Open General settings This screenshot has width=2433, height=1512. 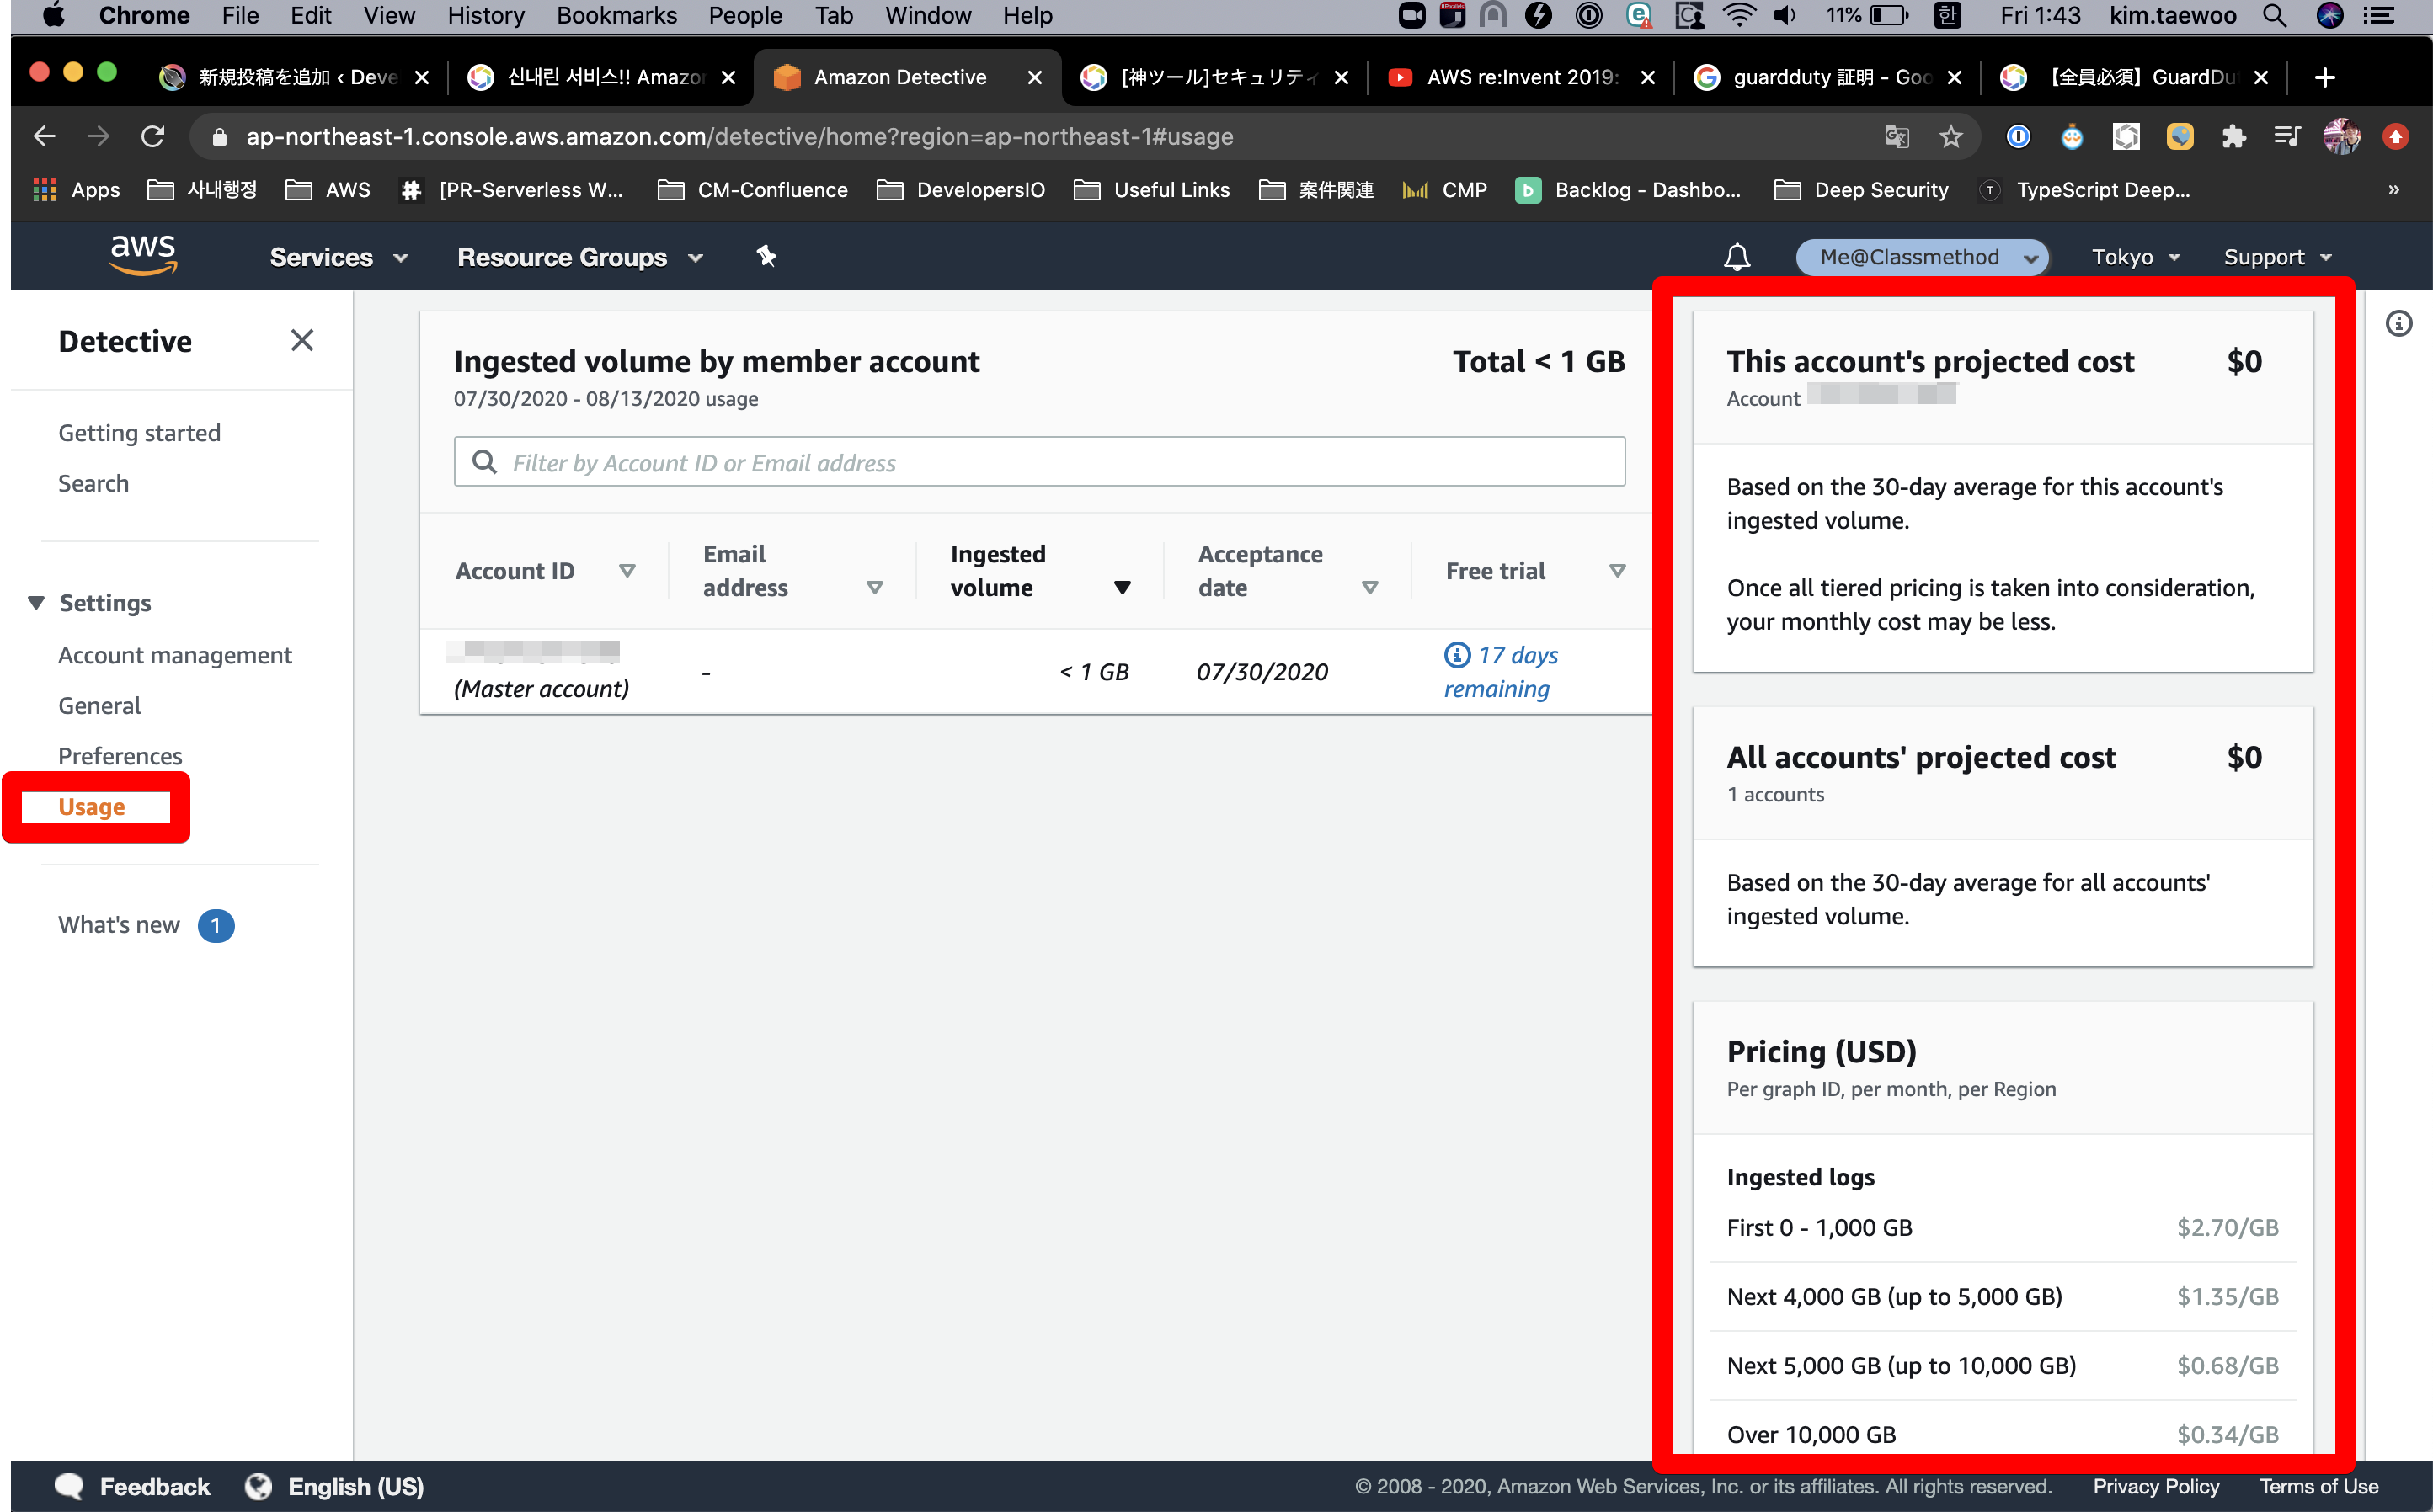[x=99, y=705]
